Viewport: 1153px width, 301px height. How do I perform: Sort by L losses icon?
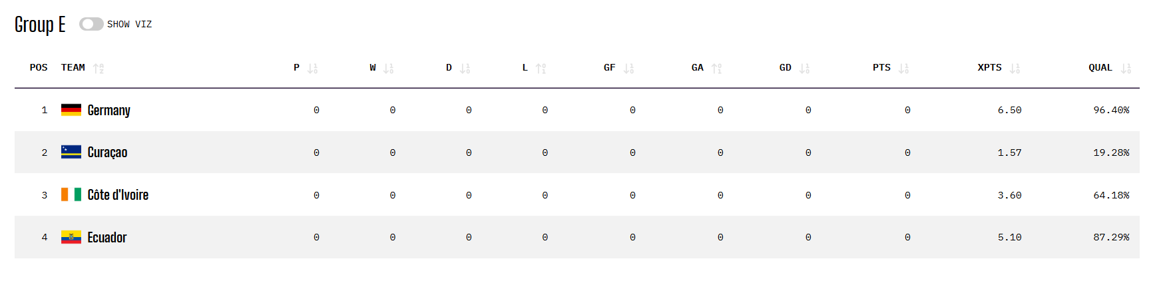click(541, 68)
